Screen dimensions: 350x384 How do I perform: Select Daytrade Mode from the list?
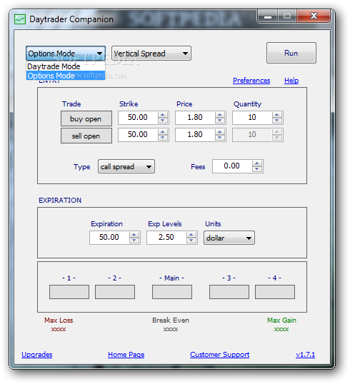66,66
